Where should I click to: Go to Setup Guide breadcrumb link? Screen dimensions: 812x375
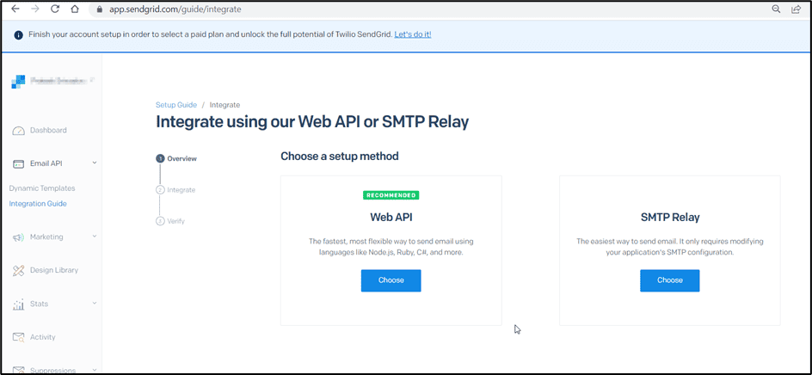click(176, 105)
